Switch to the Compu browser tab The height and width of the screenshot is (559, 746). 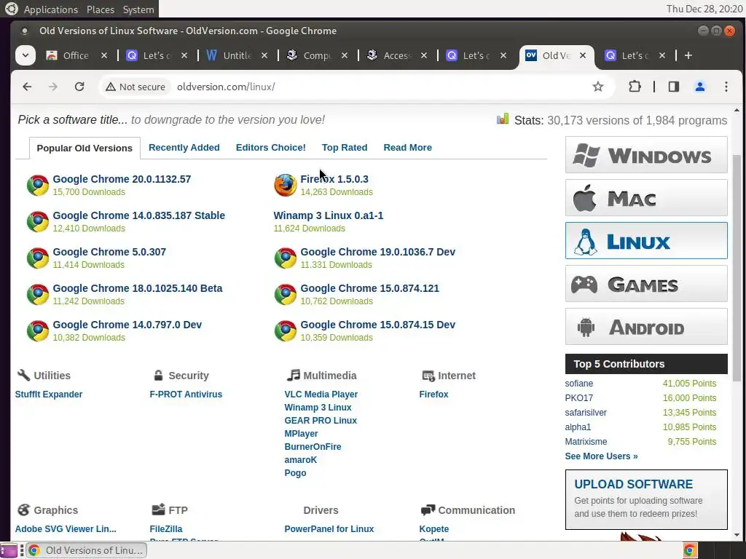pos(309,55)
